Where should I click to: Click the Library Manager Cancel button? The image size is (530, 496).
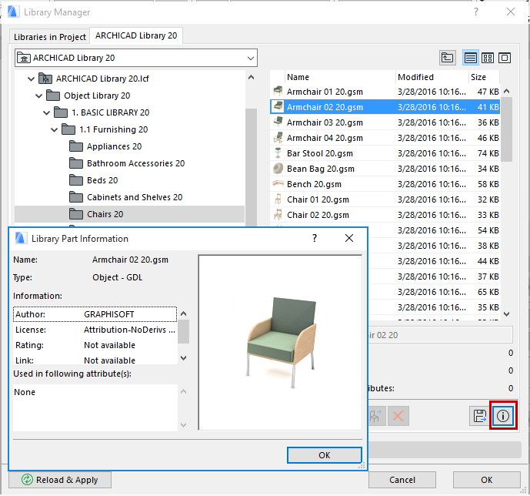(402, 480)
